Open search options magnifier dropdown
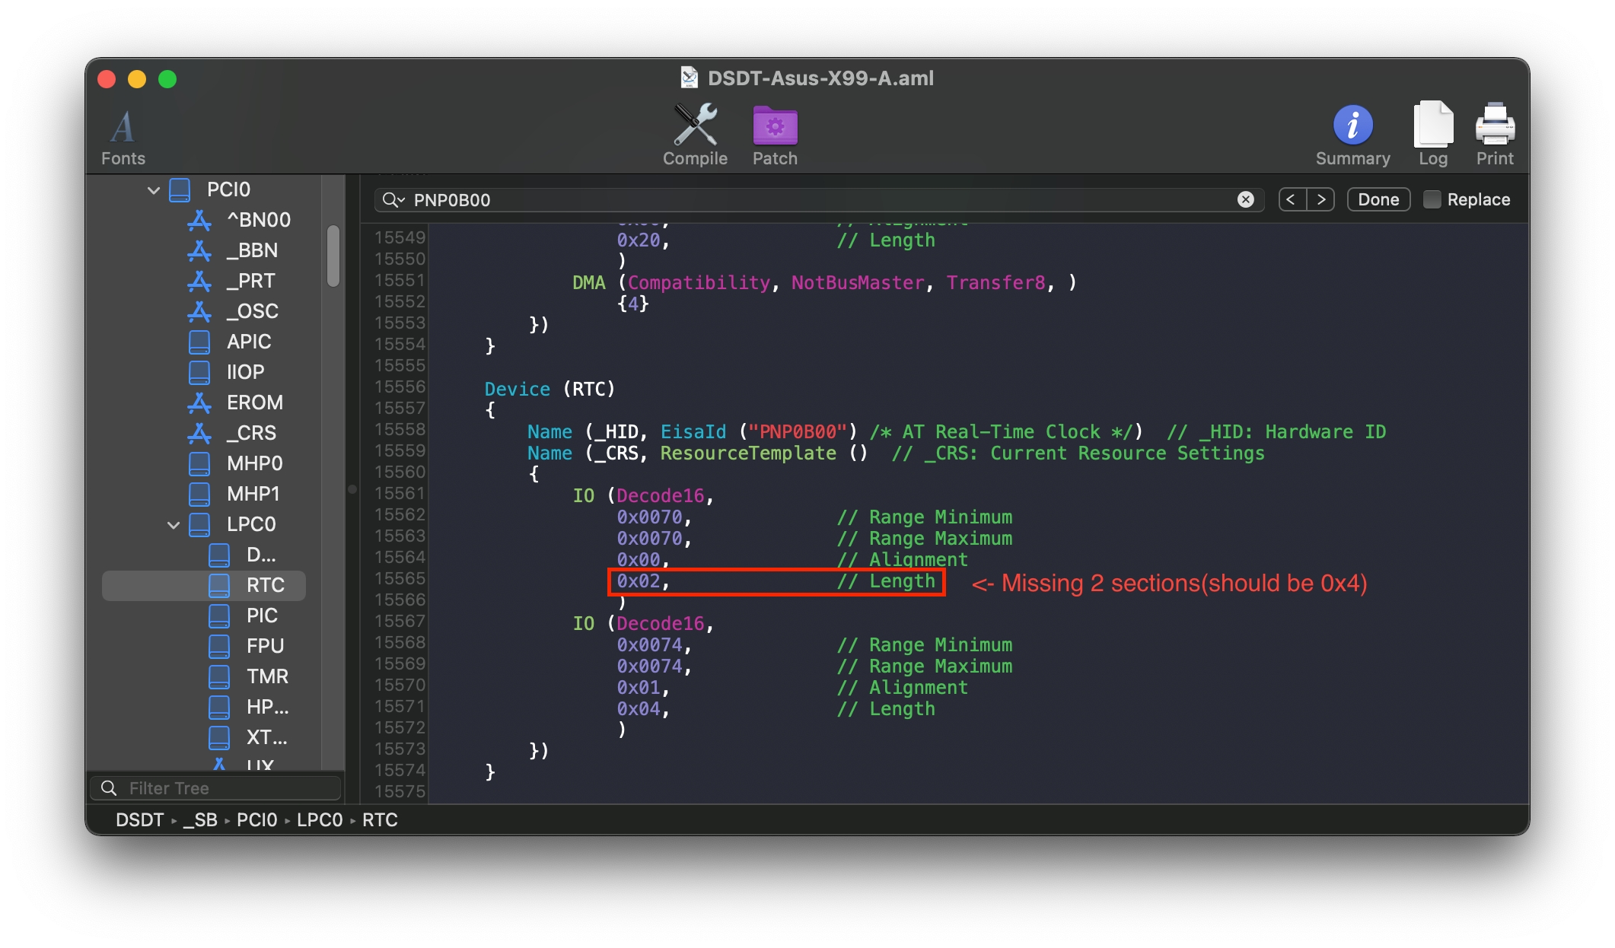This screenshot has width=1615, height=948. 393,199
